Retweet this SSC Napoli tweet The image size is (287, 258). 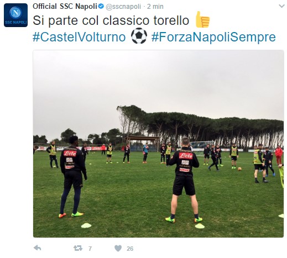(x=78, y=248)
